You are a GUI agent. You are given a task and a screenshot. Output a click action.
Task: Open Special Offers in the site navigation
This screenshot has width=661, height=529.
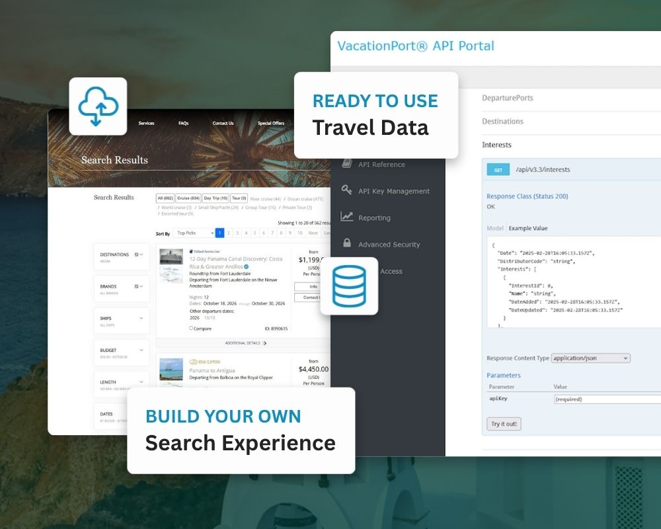[271, 123]
